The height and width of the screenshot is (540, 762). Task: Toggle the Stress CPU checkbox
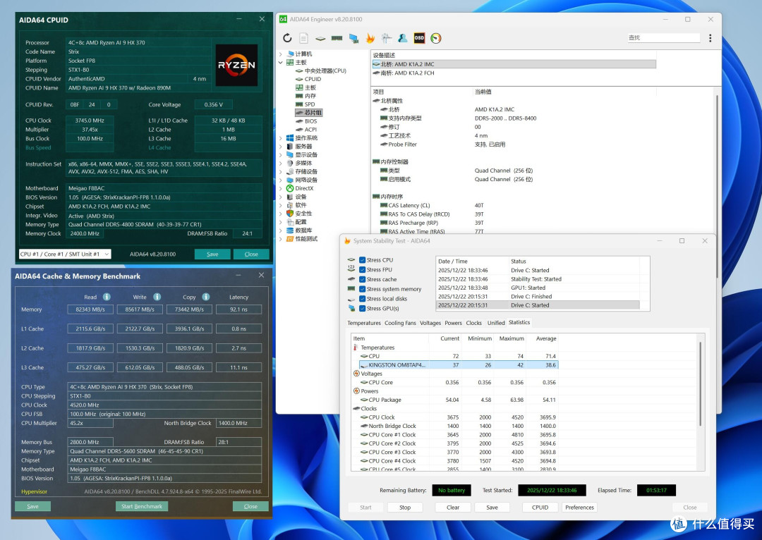362,260
